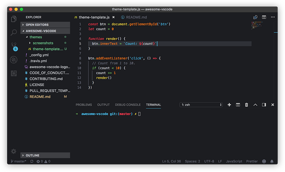
Task: Split the editor right
Action: [x=264, y=17]
